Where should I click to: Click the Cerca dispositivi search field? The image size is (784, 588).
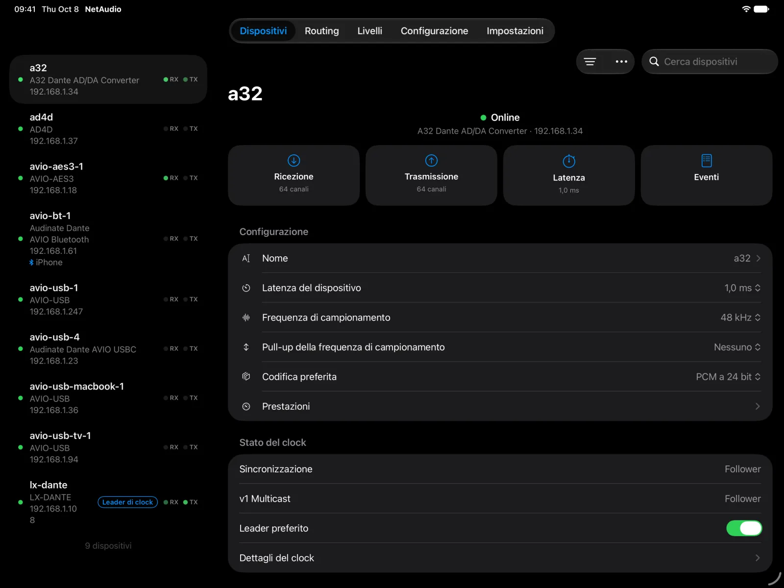tap(710, 62)
